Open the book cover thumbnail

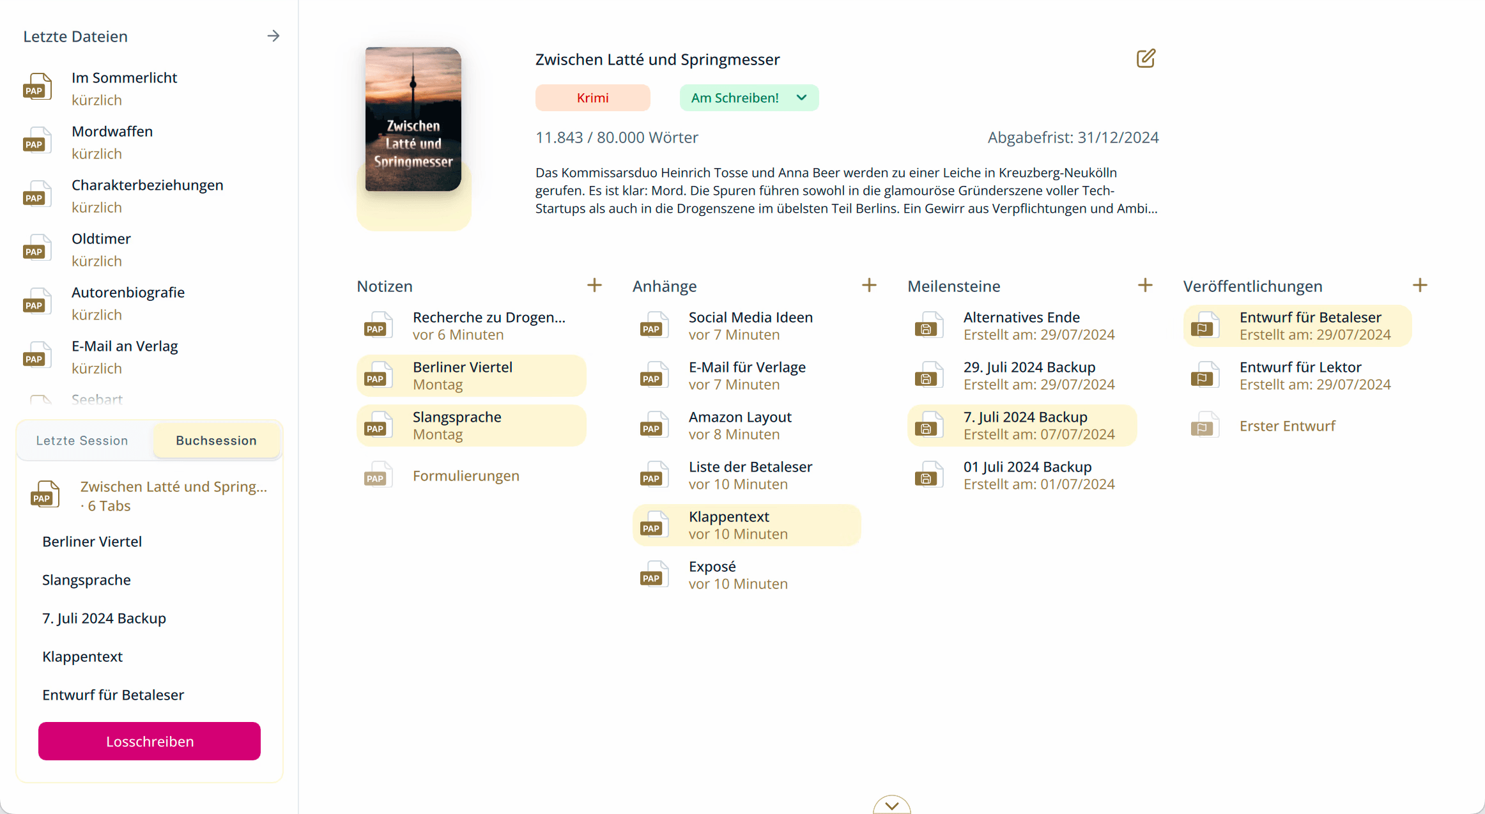pyautogui.click(x=413, y=119)
